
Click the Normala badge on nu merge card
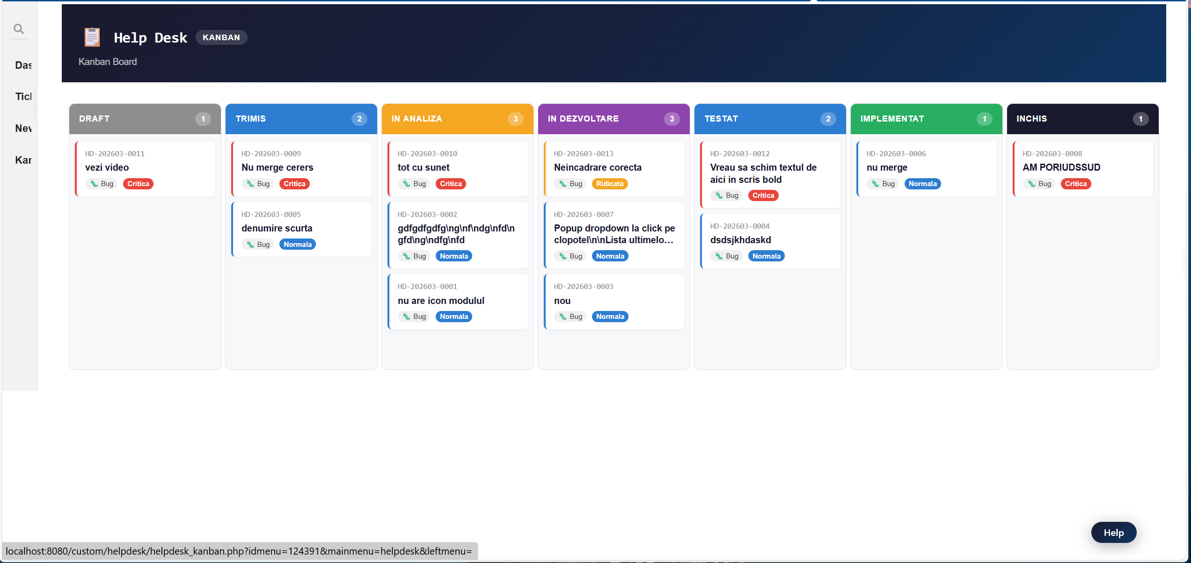pos(922,184)
